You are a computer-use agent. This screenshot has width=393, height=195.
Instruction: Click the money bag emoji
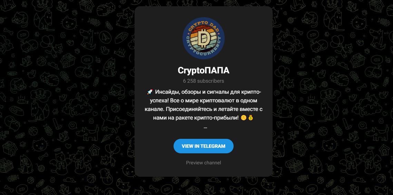(250, 117)
